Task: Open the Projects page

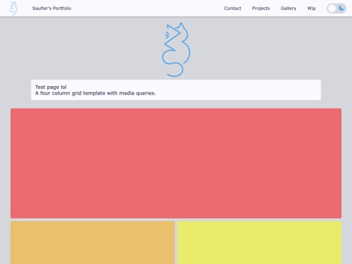Action: (x=261, y=8)
